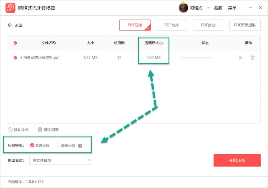Click the 6.27 MB size value
This screenshot has width=268, height=188.
pyautogui.click(x=90, y=58)
